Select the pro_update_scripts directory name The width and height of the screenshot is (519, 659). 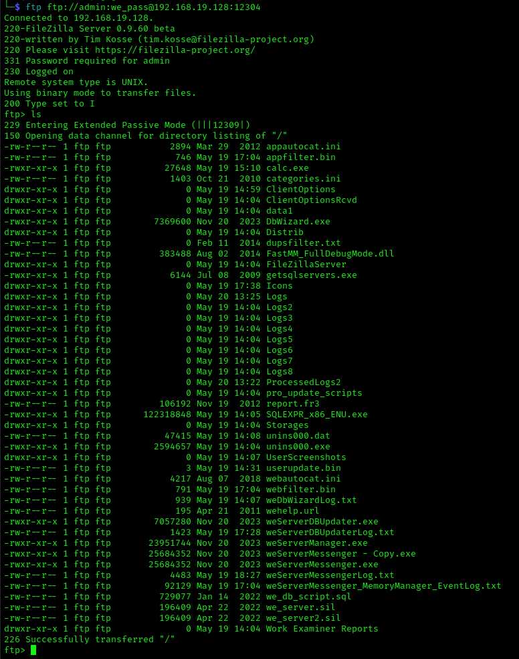tap(314, 393)
